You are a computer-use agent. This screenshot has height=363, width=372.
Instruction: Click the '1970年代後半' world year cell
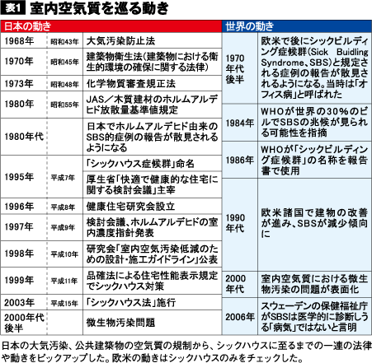coord(240,68)
